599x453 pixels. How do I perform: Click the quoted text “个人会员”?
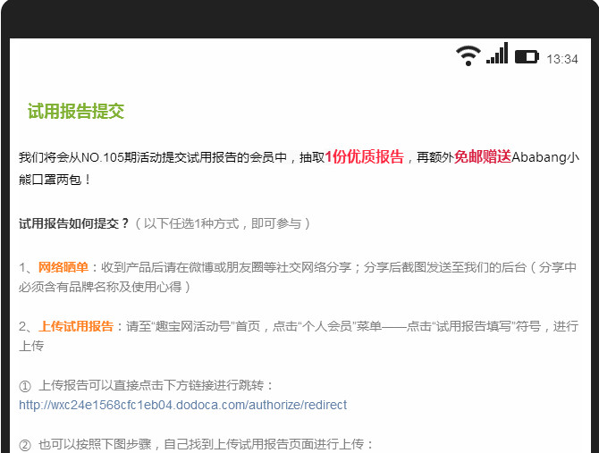pyautogui.click(x=326, y=326)
